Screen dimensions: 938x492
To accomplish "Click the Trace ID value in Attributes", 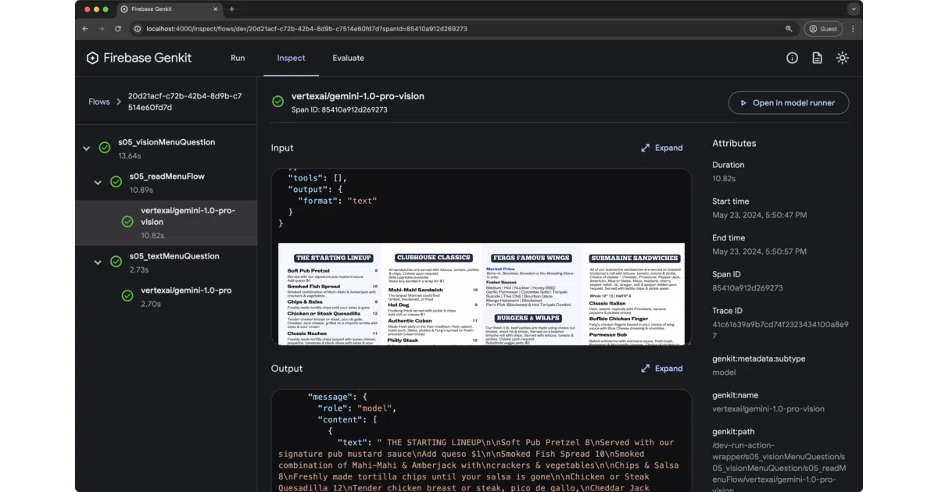I will (780, 330).
